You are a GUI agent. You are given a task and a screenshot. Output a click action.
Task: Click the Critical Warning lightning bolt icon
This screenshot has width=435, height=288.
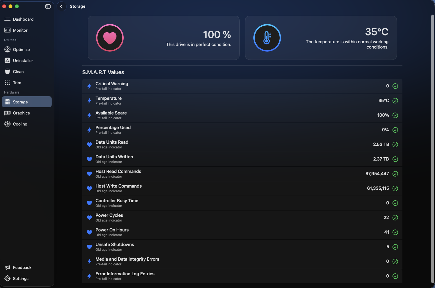(x=89, y=86)
